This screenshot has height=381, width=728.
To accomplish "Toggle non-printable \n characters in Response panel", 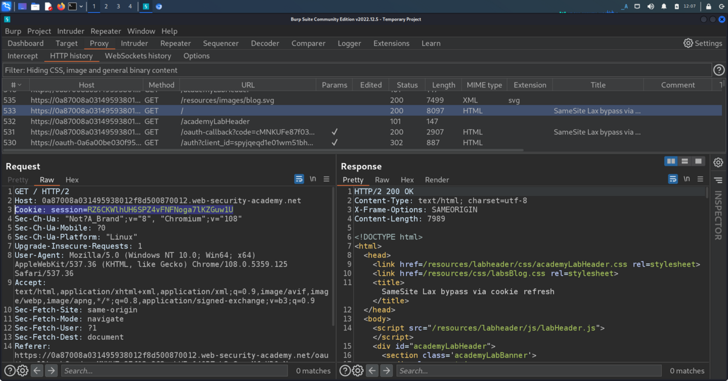I will click(x=687, y=179).
